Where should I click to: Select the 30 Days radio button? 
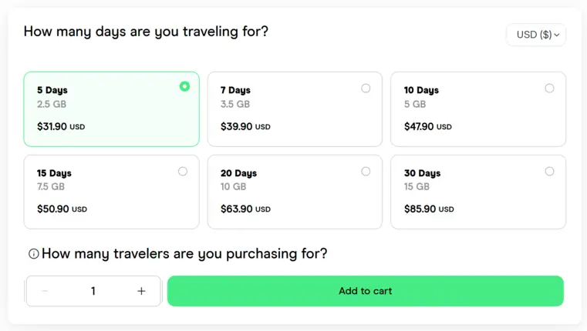pyautogui.click(x=549, y=171)
